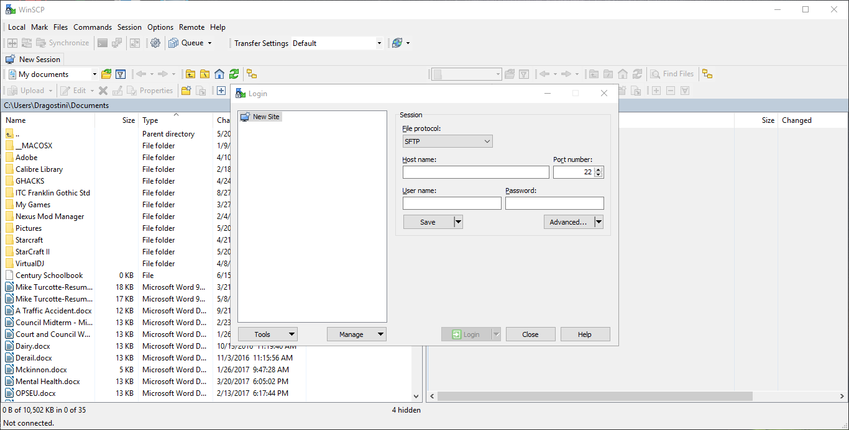Click the remote invert selection icon
Screen dimensions: 849x430
pos(685,91)
